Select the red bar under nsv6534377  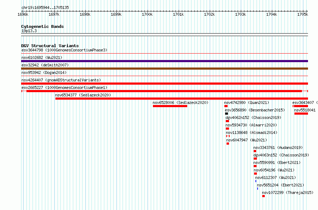(x=182, y=99)
